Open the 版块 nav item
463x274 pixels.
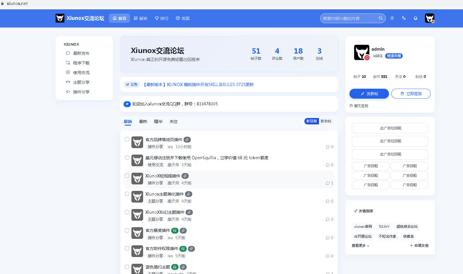(x=140, y=18)
